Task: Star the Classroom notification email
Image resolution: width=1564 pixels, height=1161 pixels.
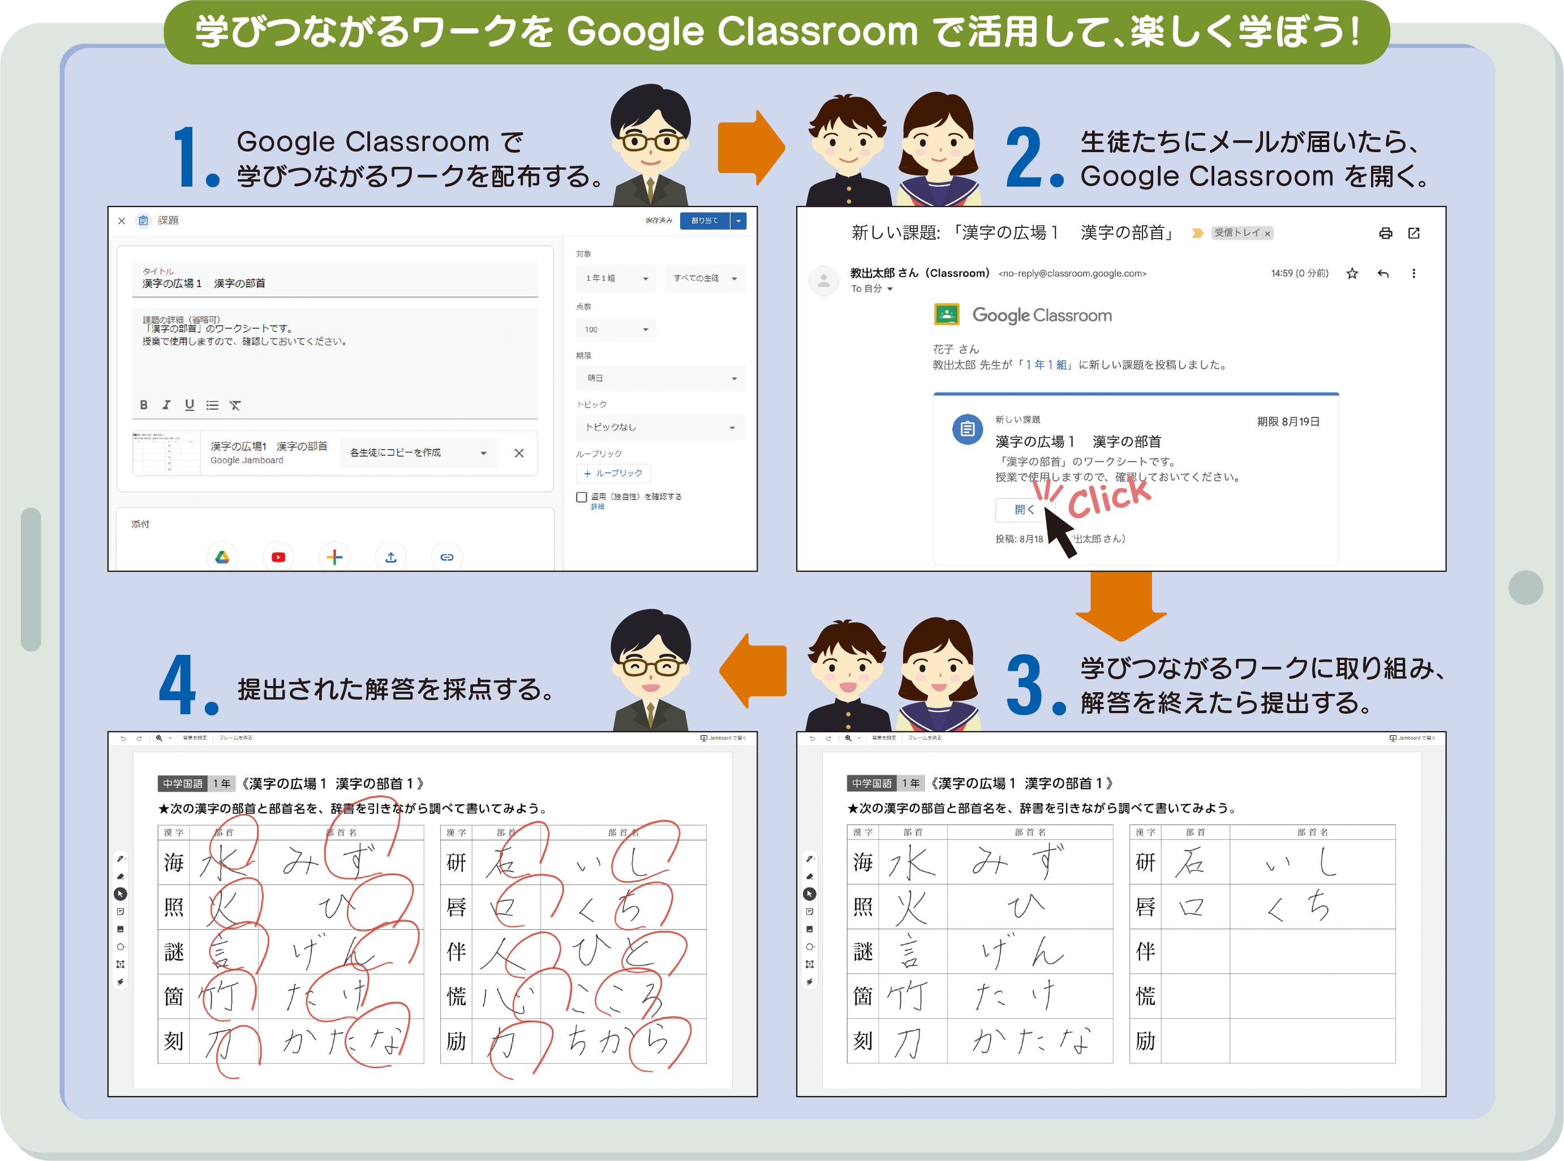Action: click(1352, 273)
